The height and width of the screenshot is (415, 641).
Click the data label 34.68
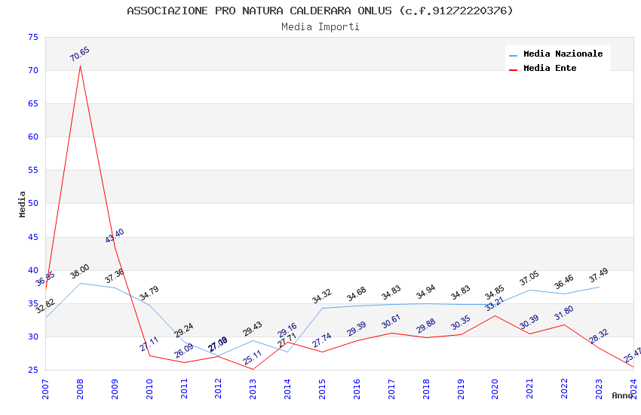tap(357, 294)
